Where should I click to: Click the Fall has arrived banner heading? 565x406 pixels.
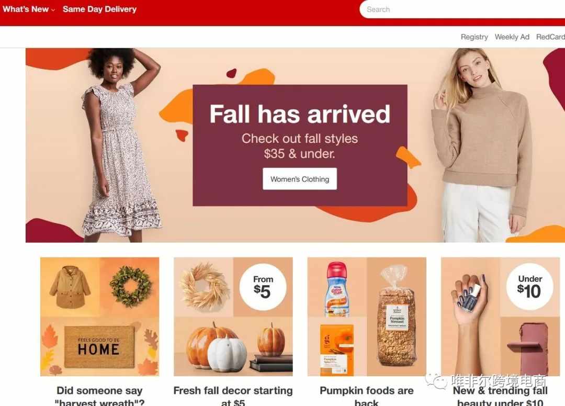300,114
